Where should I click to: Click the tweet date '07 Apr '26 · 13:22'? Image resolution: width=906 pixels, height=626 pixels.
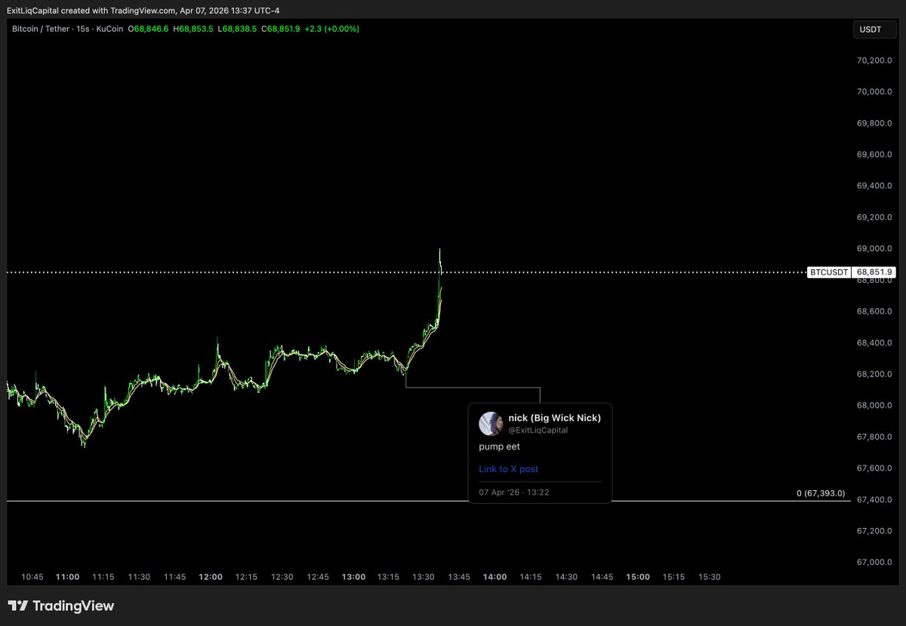point(513,493)
